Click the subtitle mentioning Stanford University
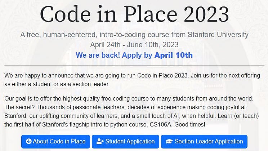The image size is (268, 151). coord(134,35)
